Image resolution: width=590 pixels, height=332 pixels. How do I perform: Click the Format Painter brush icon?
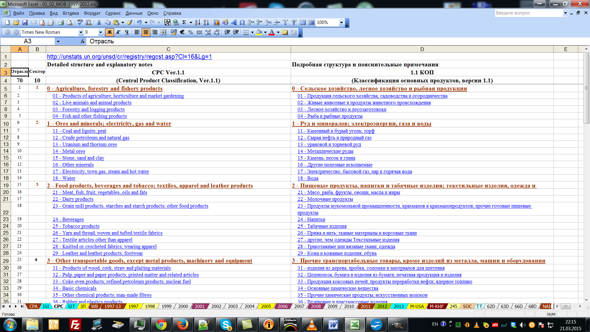pyautogui.click(x=129, y=22)
